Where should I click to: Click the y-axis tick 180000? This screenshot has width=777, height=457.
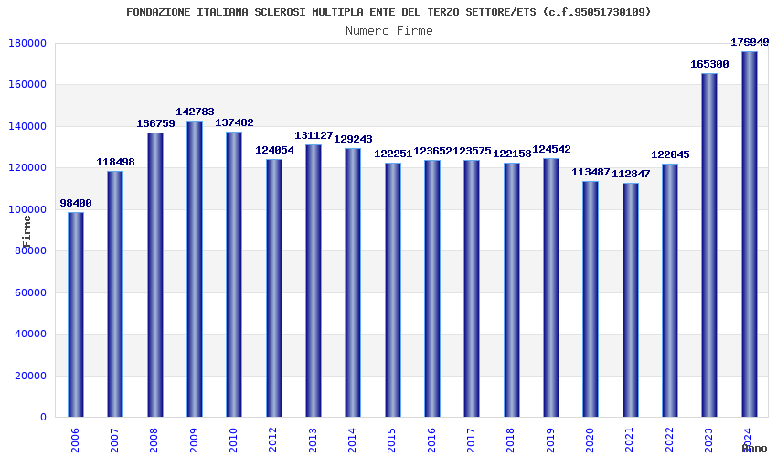pyautogui.click(x=27, y=44)
